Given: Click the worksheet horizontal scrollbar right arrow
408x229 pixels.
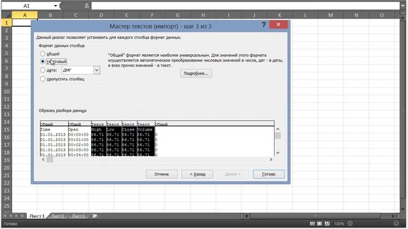Looking at the screenshot, I should tap(393, 216).
